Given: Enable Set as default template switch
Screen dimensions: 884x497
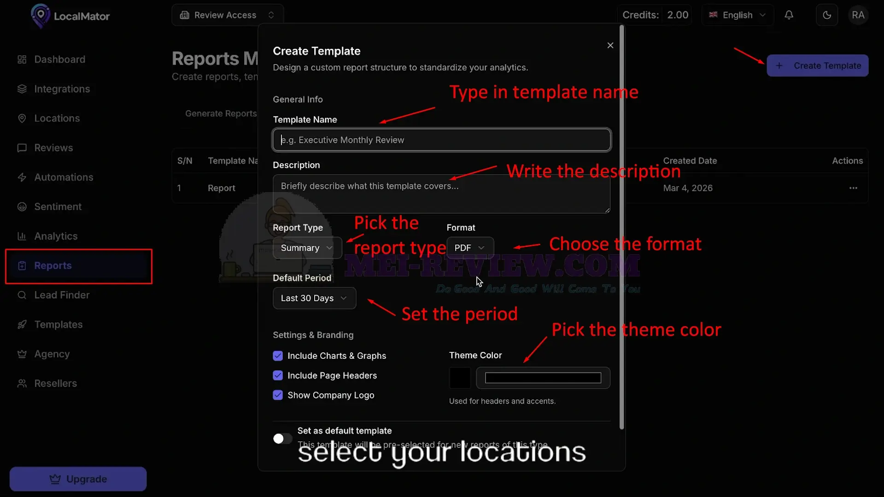Looking at the screenshot, I should (x=282, y=439).
